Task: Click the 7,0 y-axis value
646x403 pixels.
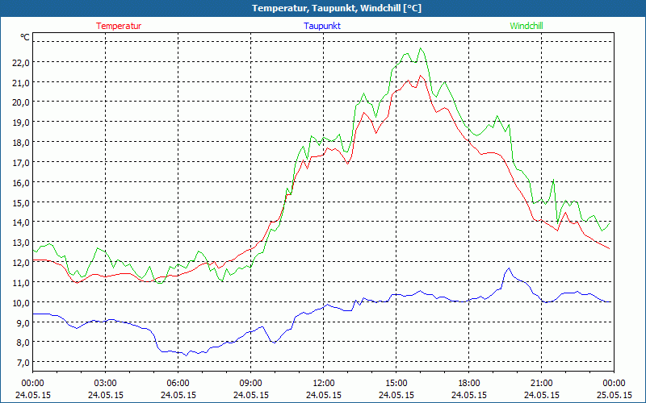Action: [x=23, y=363]
